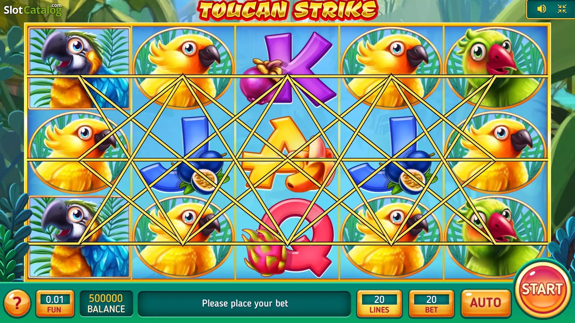Mute the game sound

(x=541, y=9)
